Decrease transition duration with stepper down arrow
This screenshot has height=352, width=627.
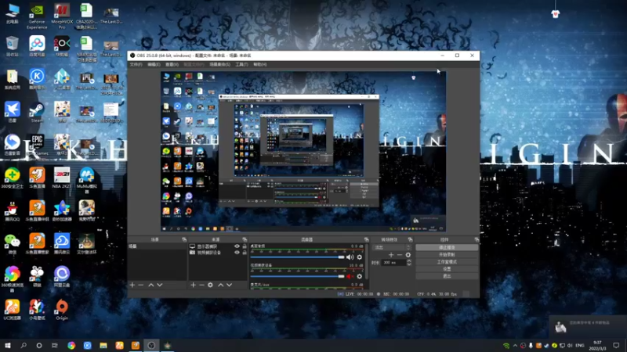pyautogui.click(x=408, y=264)
